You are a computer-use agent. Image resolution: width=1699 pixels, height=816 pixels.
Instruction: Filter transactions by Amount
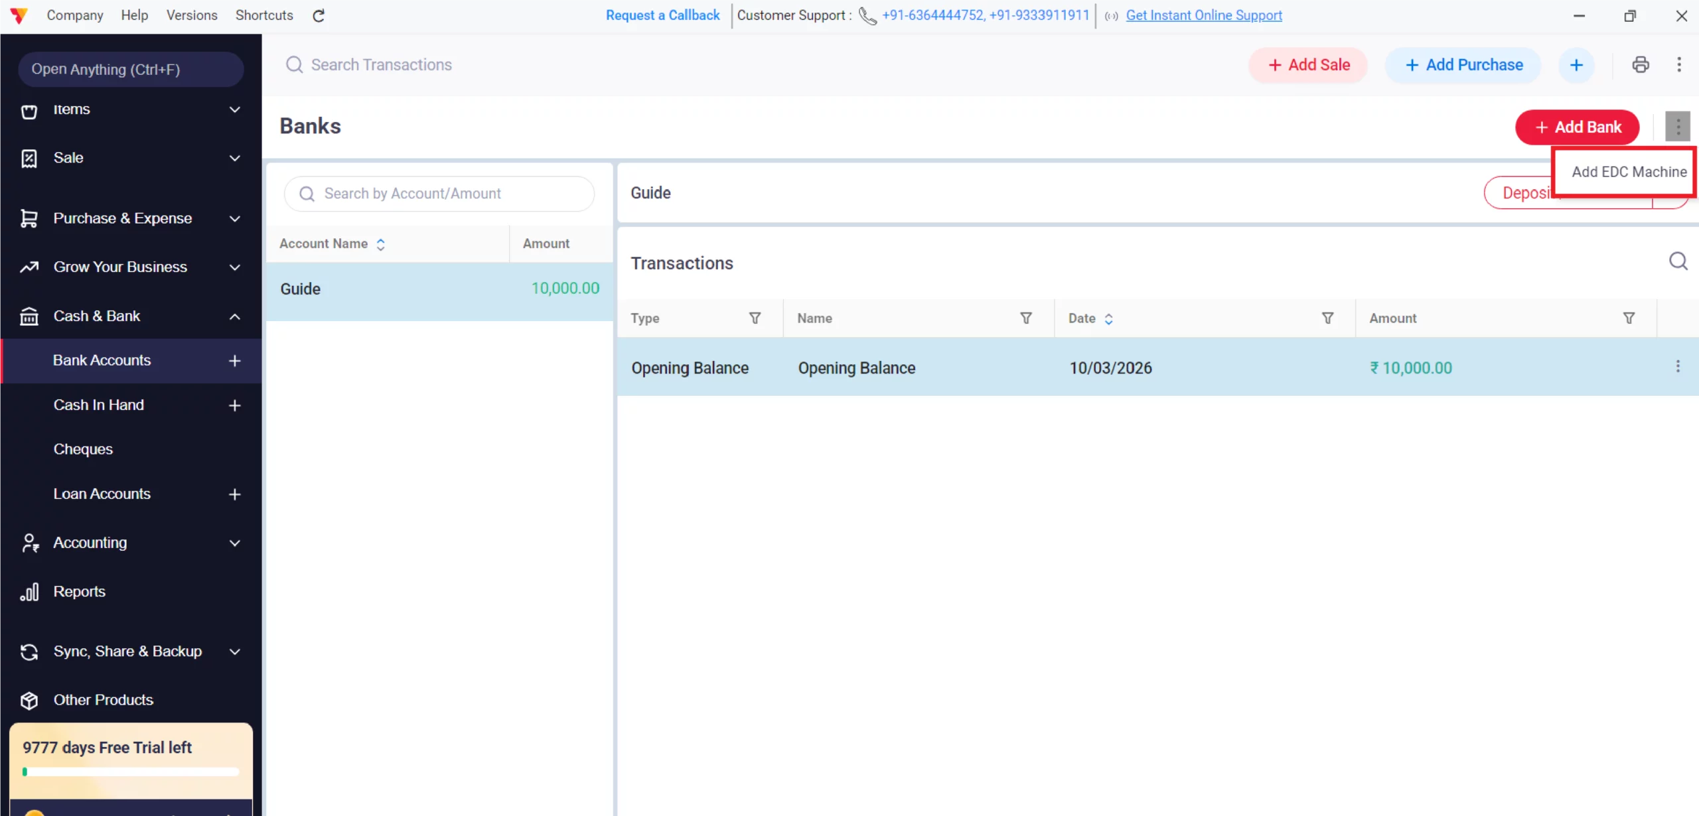1629,318
